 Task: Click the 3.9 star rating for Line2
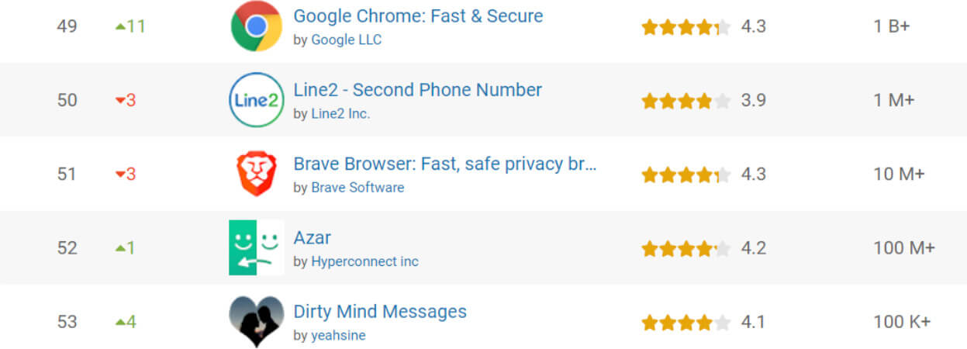pyautogui.click(x=686, y=101)
